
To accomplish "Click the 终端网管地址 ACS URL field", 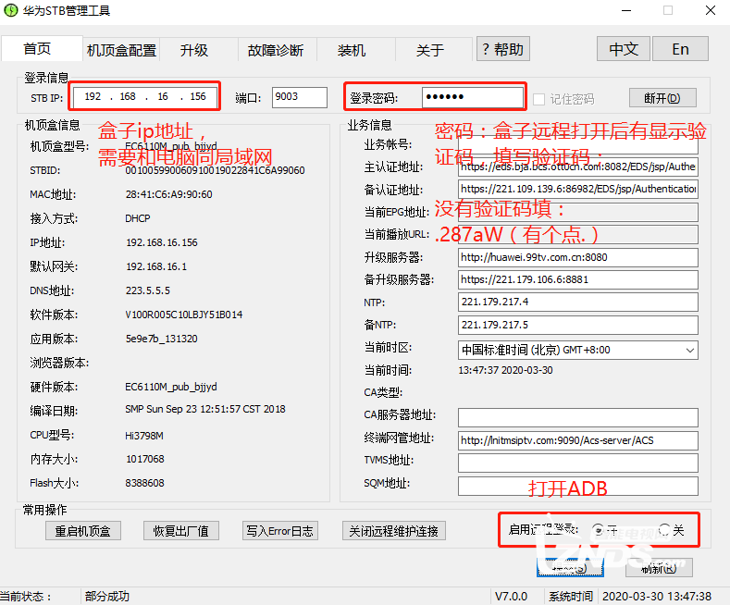I will [x=577, y=440].
